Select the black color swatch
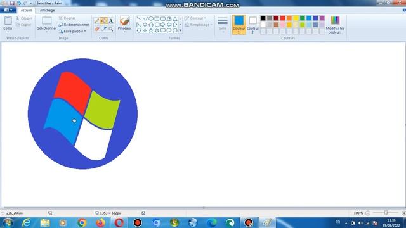Viewport: 406px width, 228px height. pyautogui.click(x=263, y=18)
